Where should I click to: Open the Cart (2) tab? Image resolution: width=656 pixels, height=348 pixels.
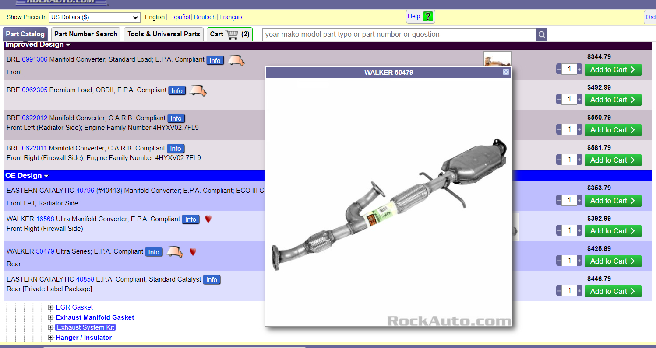229,34
